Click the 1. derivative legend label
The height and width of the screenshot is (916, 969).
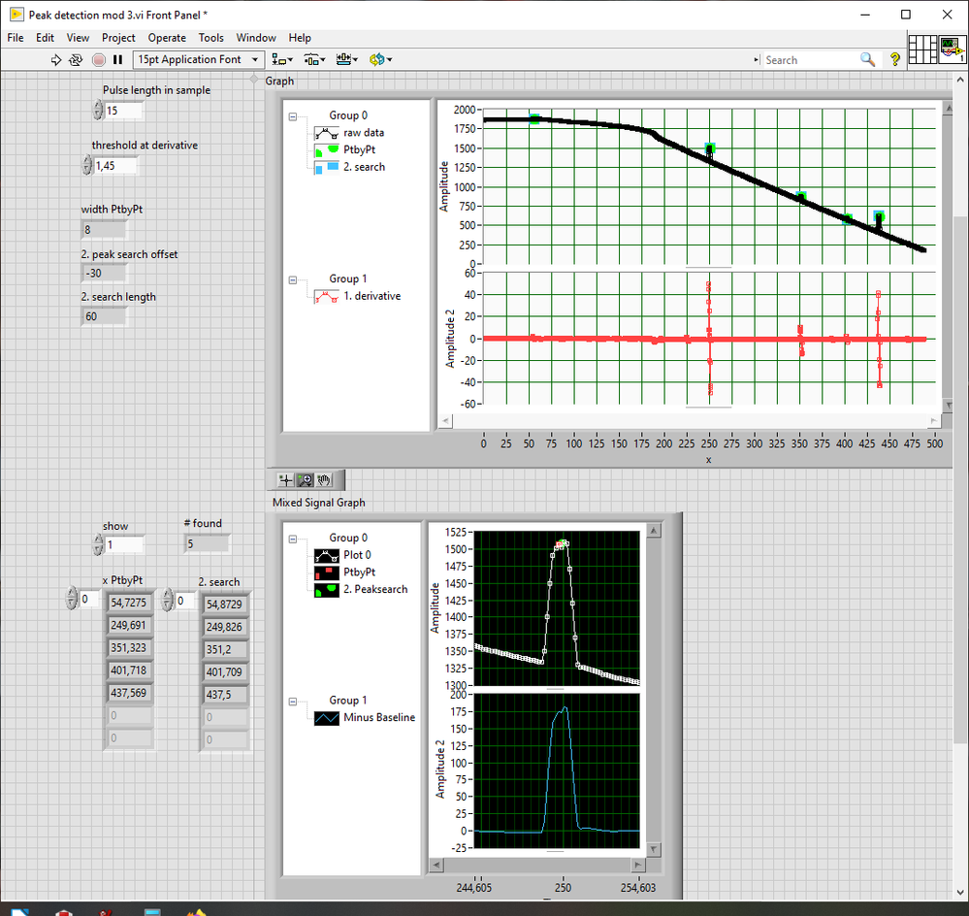[372, 296]
